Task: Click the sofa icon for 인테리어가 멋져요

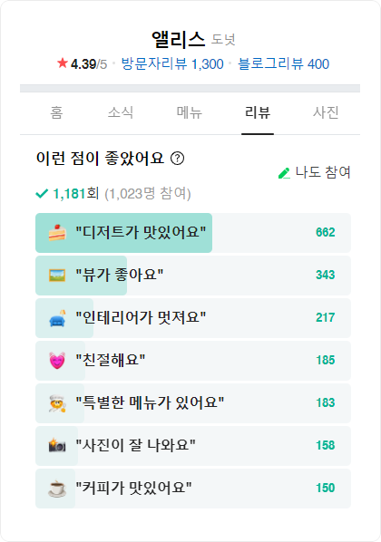Action: [57, 318]
